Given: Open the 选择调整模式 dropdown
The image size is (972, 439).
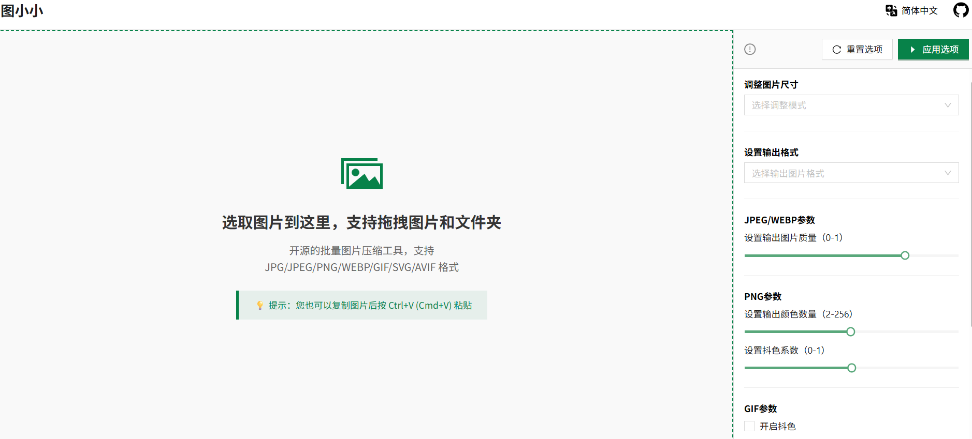Looking at the screenshot, I should click(851, 105).
